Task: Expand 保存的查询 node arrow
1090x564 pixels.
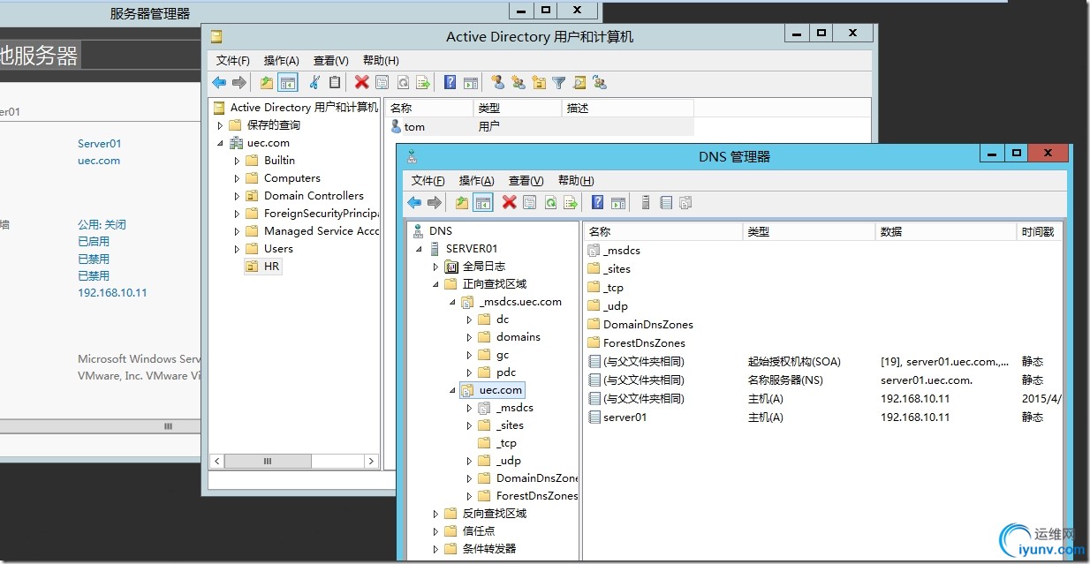Action: [x=220, y=125]
